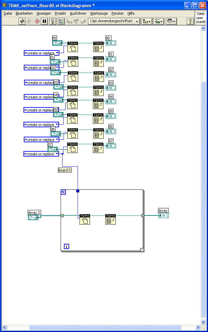
Task: Open the Bearbeiten menu
Action: 24,13
